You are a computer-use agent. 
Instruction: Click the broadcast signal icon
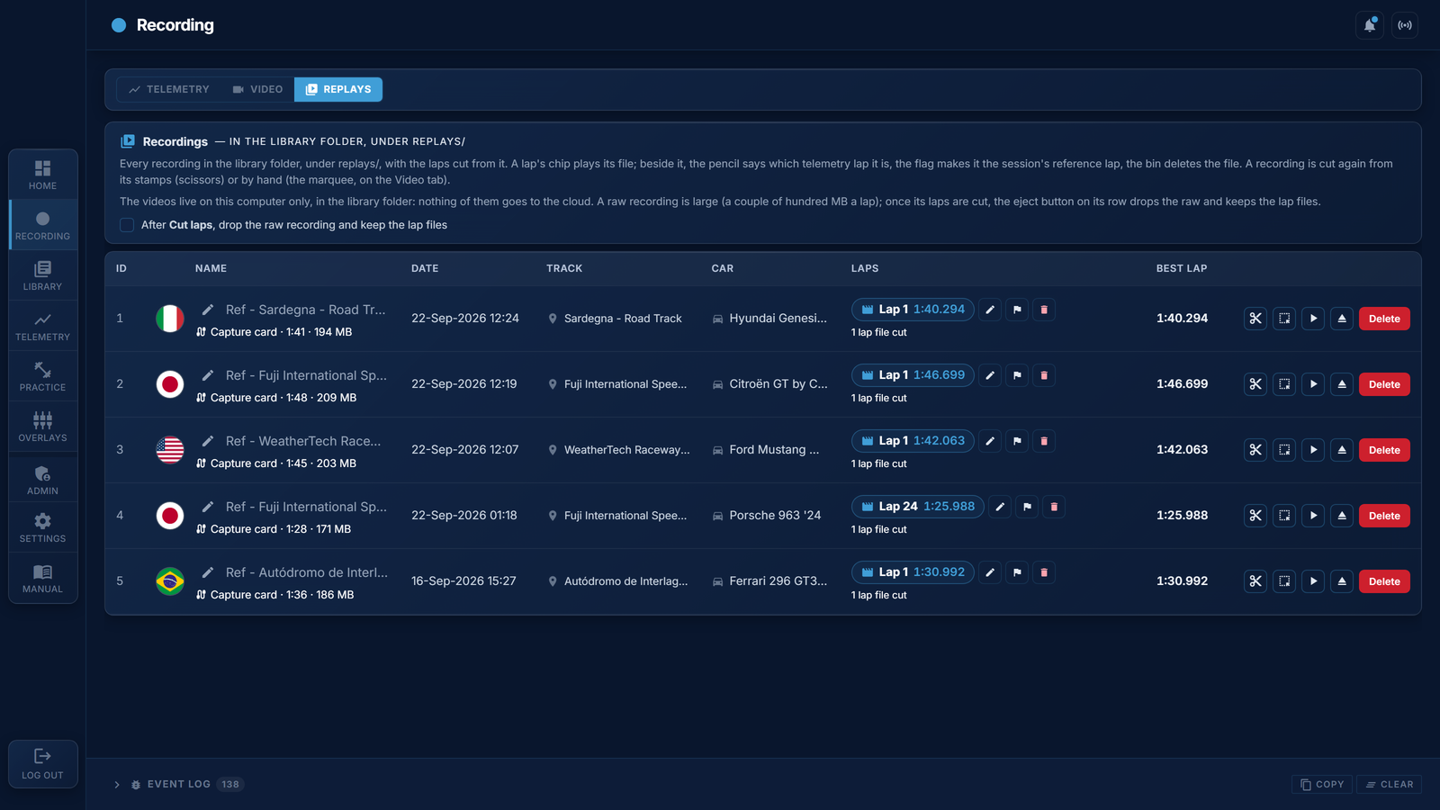(1405, 25)
